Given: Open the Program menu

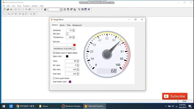Looking at the screenshot, I should click(x=26, y=6).
